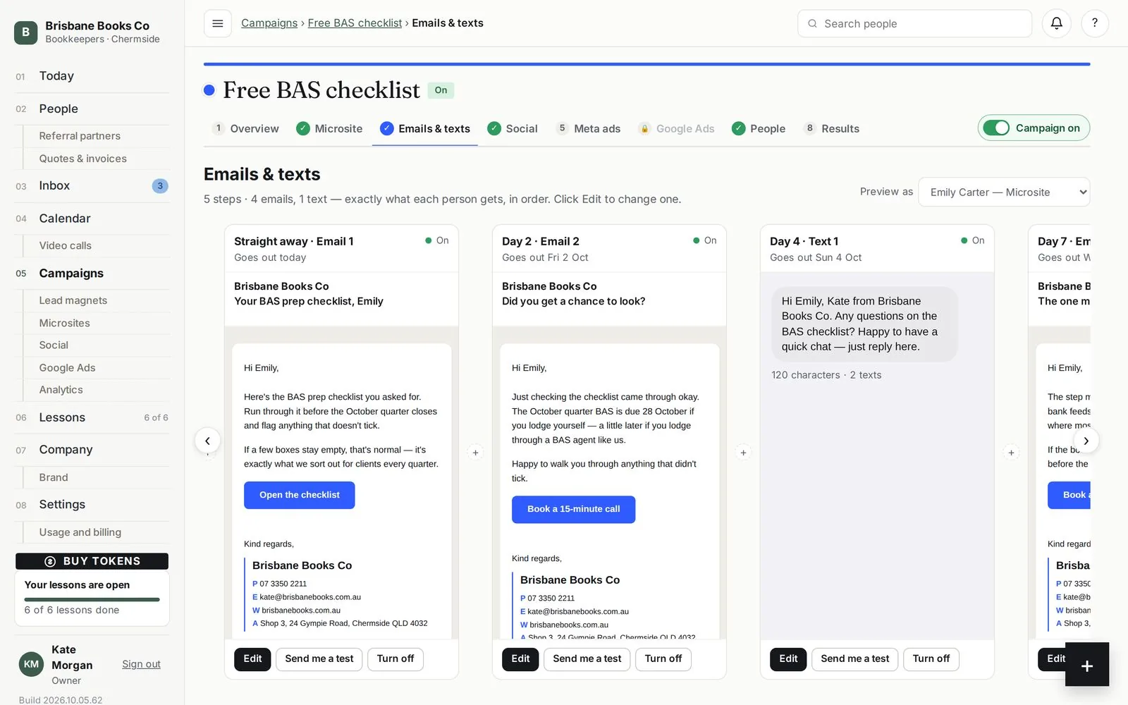Open the Preview as dropdown

tap(1004, 192)
